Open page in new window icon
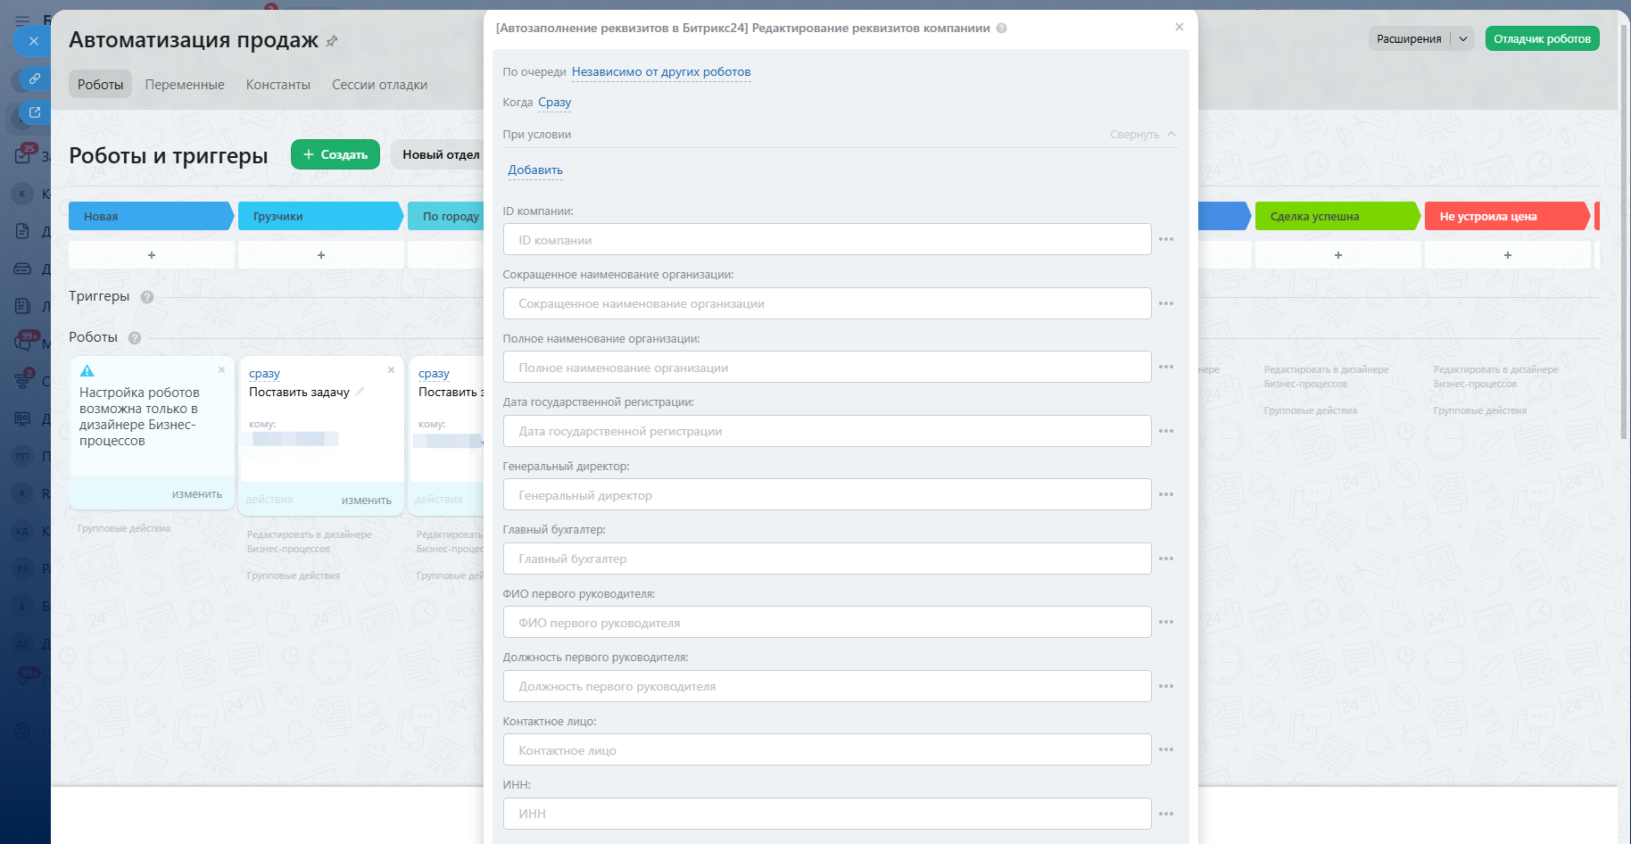This screenshot has height=844, width=1631. pos(34,112)
